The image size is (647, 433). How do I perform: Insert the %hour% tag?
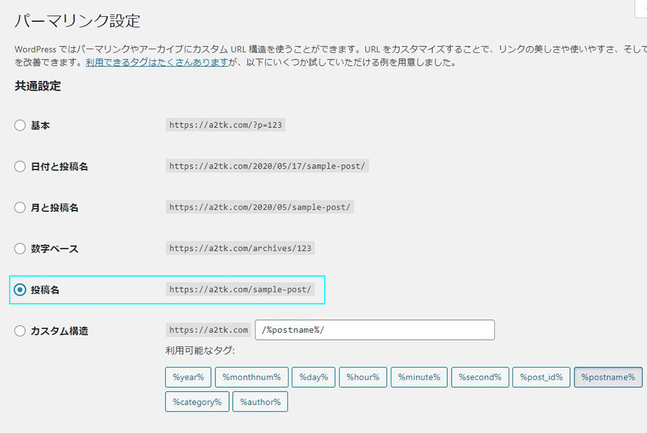click(x=363, y=377)
